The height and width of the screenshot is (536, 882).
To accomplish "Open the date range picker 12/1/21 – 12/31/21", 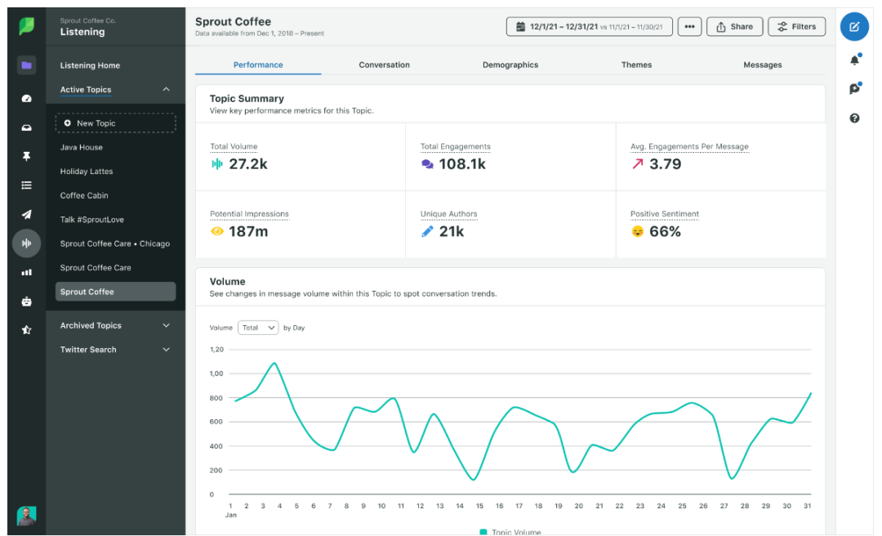I will (589, 26).
